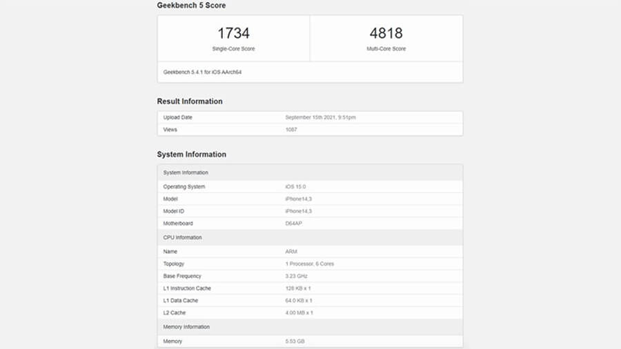Click the CPU Name value ARM

291,252
